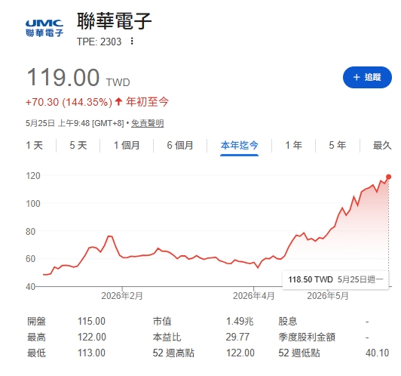Click the 開盤 value 115.00
This screenshot has width=401, height=376.
click(91, 321)
